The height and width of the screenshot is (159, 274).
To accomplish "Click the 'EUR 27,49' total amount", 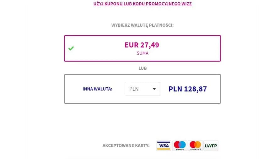I will pos(142,45).
